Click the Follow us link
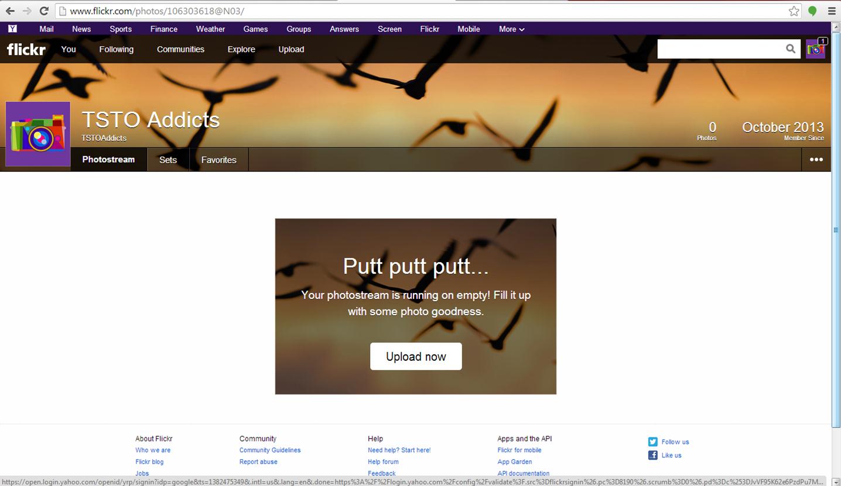This screenshot has height=486, width=841. [675, 442]
